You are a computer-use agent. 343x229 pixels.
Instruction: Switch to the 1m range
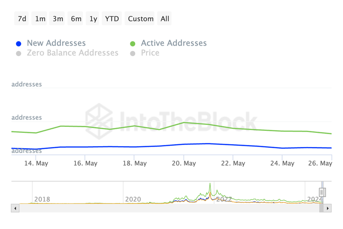click(x=40, y=19)
